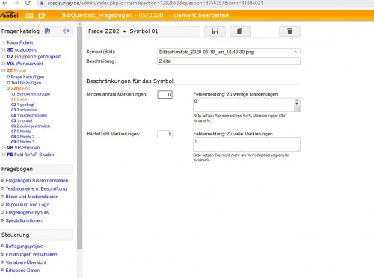
Task: Select symbol 03 '2 schamlos'
Action: [24, 110]
